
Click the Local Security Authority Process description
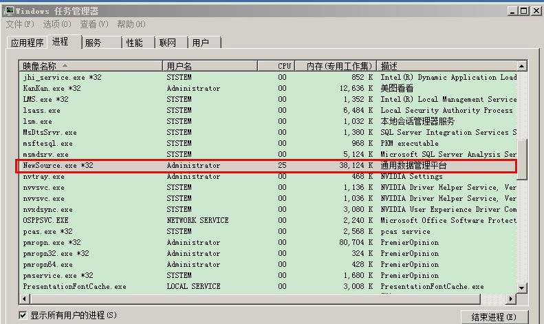446,110
